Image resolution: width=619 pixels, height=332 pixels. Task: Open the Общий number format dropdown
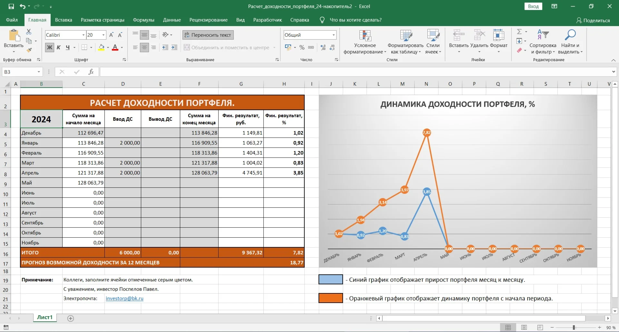point(334,35)
